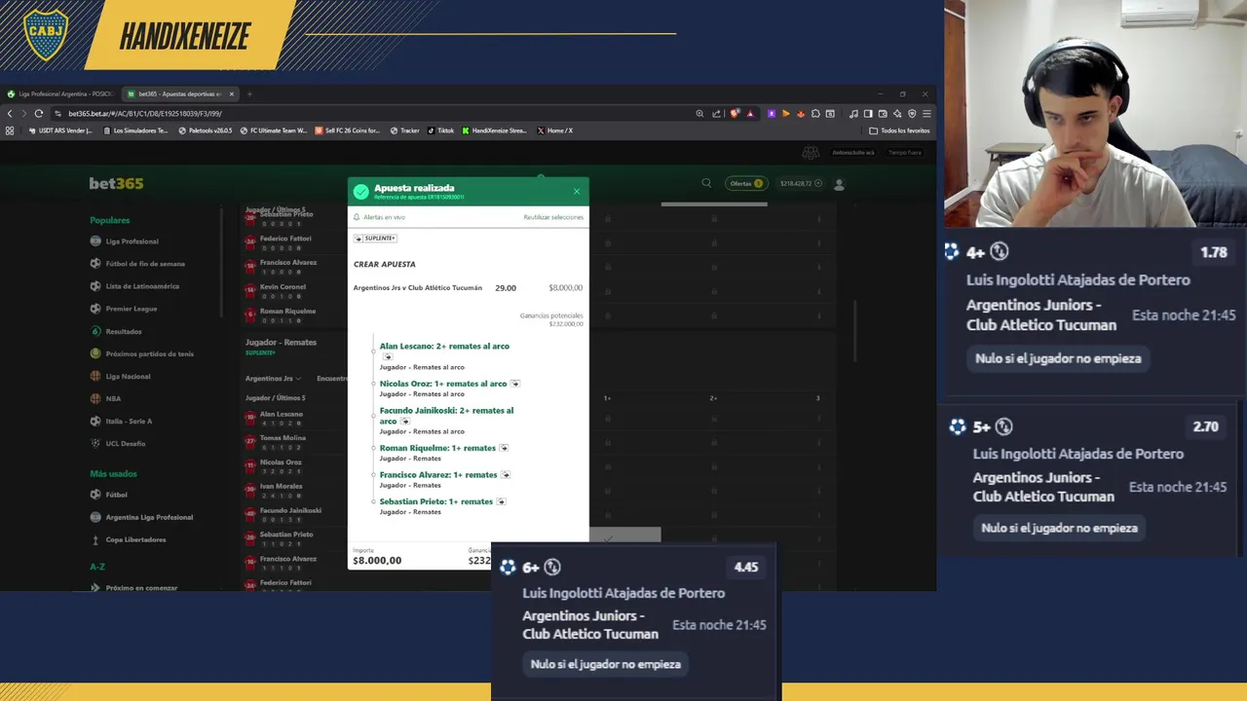Click Reutilizar selecciones link

tap(553, 217)
